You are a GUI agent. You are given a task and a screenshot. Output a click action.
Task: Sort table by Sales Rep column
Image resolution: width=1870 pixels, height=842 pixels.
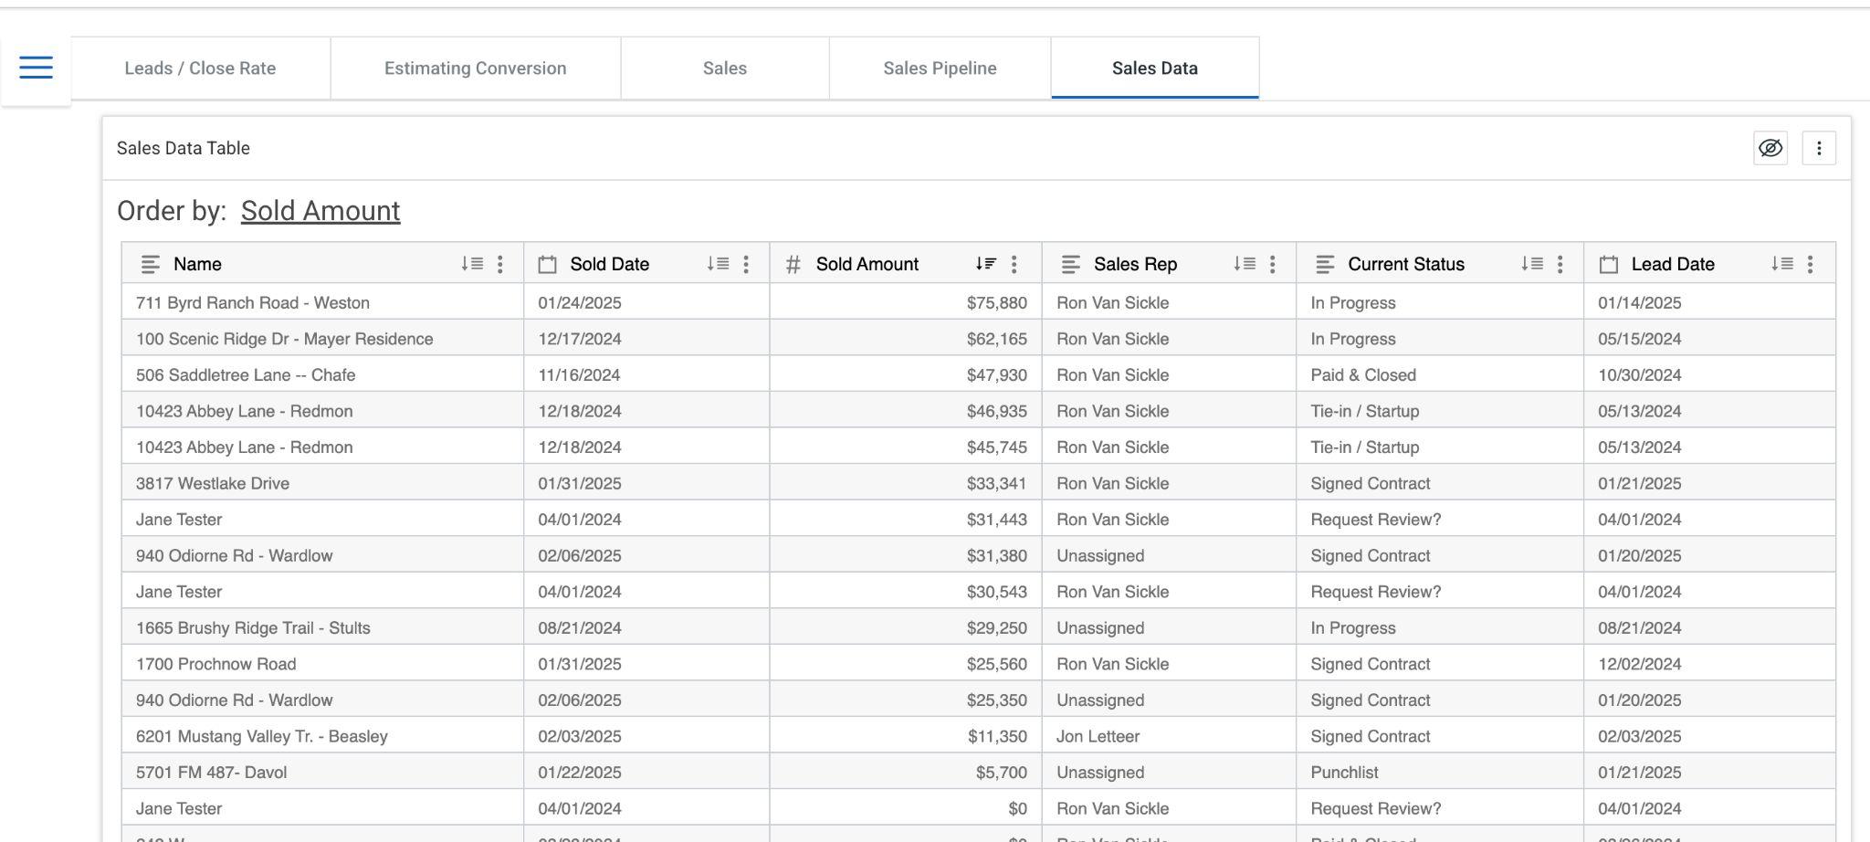[x=1244, y=264]
